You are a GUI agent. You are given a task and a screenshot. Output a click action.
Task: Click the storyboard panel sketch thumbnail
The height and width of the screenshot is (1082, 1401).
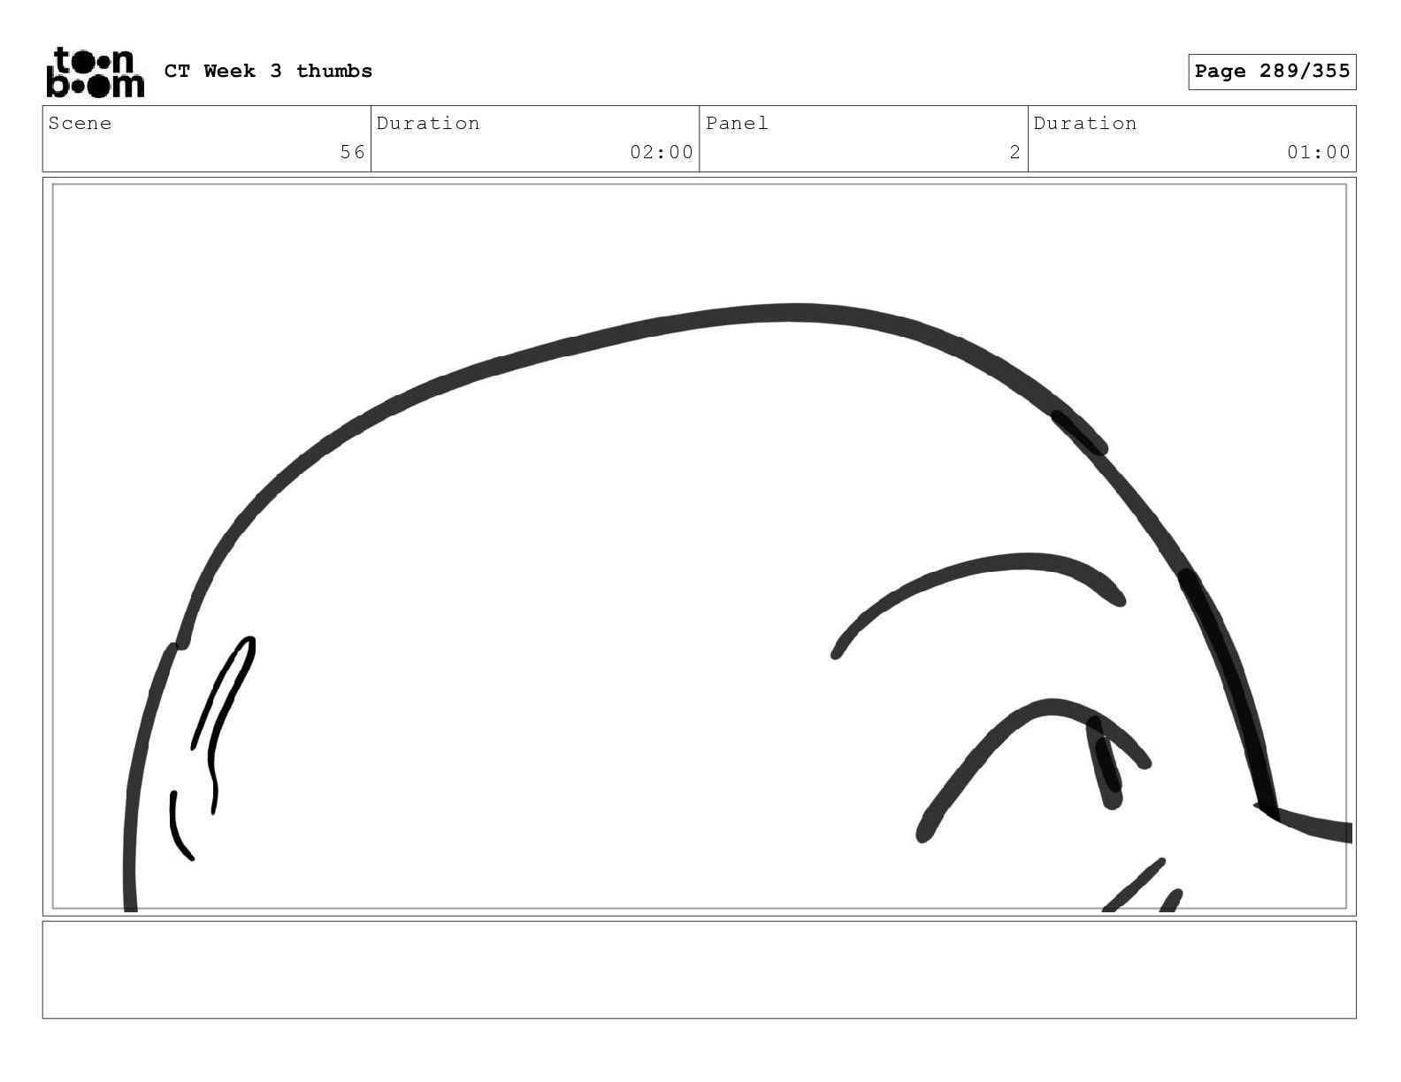[x=700, y=546]
